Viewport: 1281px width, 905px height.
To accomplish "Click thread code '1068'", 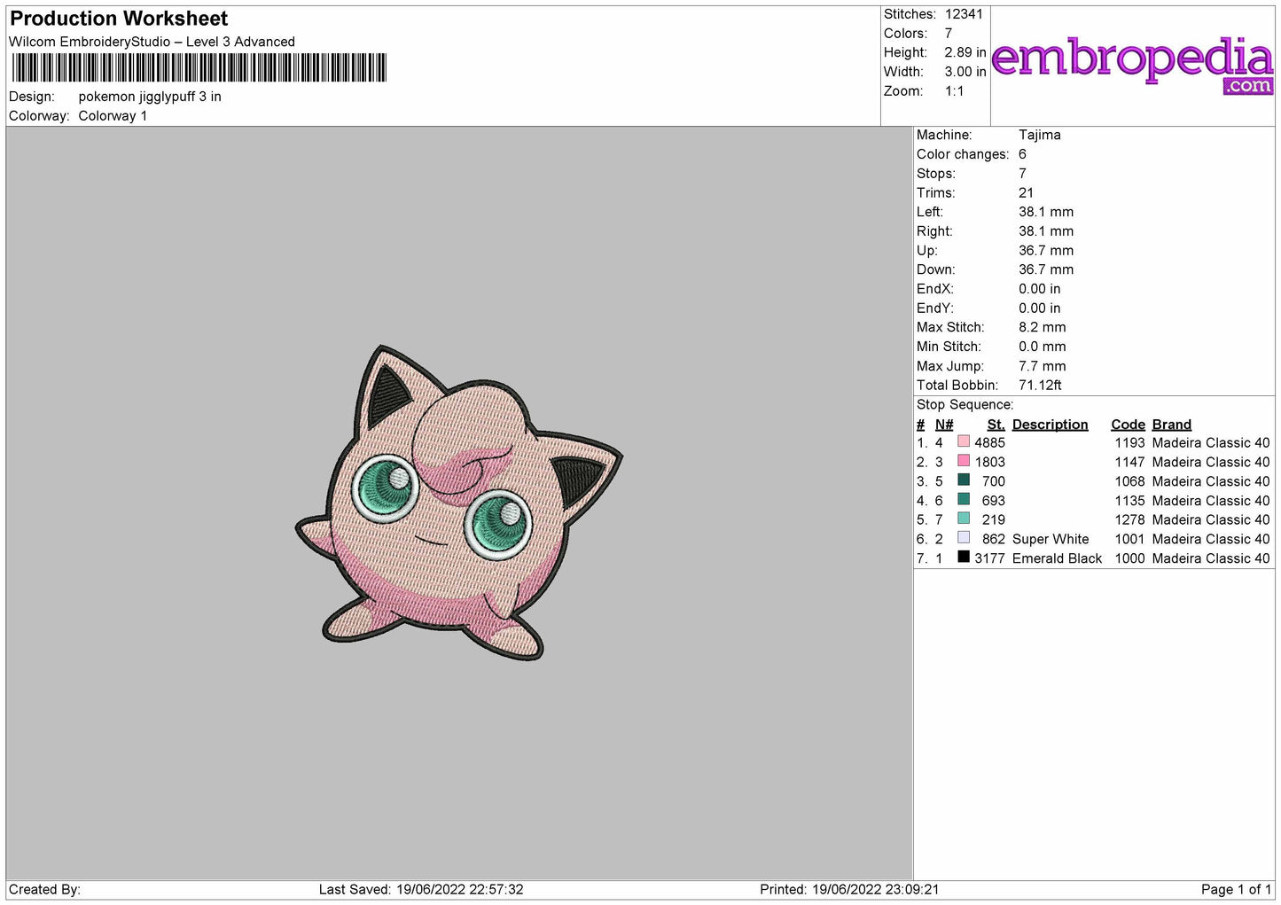I will coord(1129,481).
